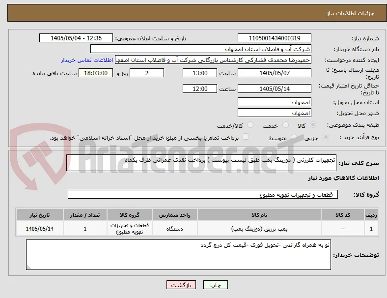Click the چاپ print button
387x298 pixels.
point(216,285)
